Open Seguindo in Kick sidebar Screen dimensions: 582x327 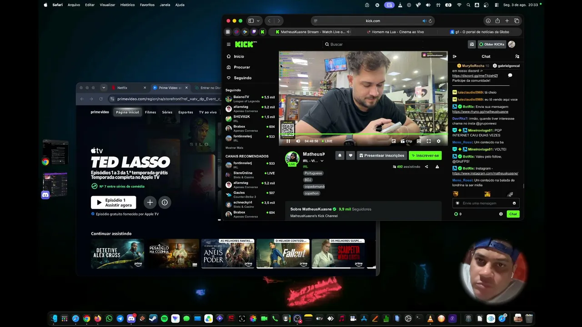click(x=242, y=78)
